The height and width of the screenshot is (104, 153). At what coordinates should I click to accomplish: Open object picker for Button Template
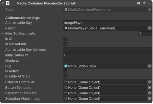[149, 88]
